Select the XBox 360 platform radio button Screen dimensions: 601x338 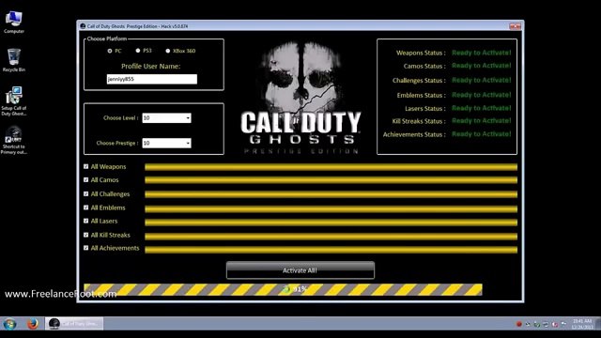coord(167,51)
